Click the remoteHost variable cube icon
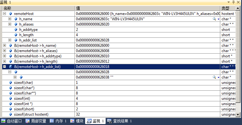The image size is (242, 125). click(x=11, y=14)
